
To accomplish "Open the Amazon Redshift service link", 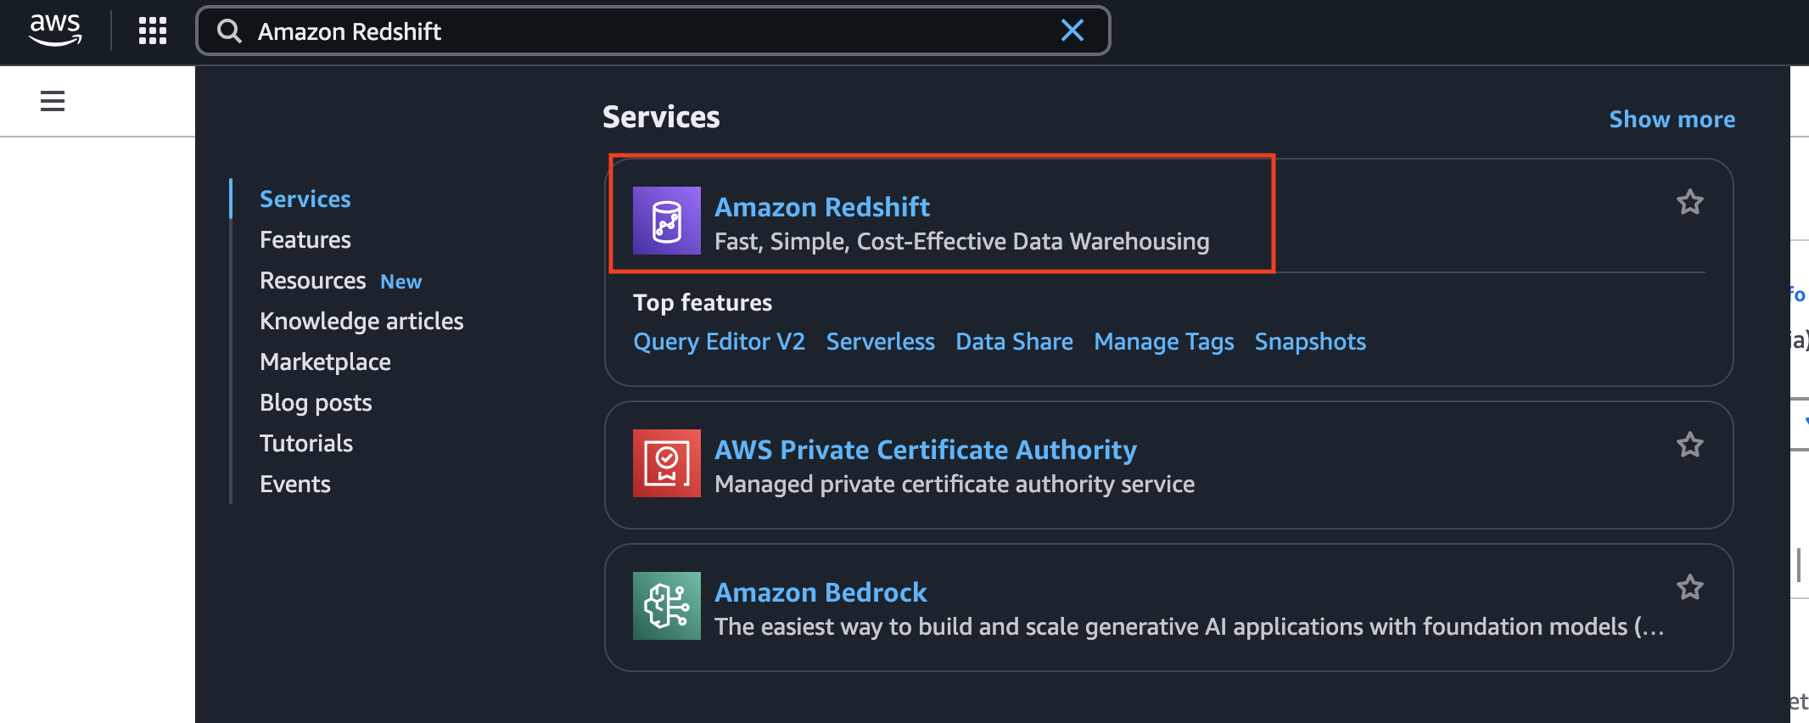I will (x=821, y=206).
